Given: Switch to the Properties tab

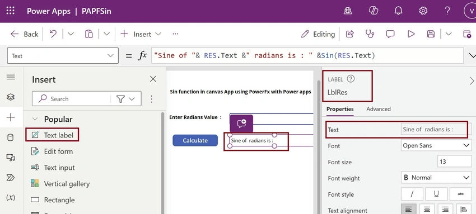Looking at the screenshot, I should [x=340, y=109].
